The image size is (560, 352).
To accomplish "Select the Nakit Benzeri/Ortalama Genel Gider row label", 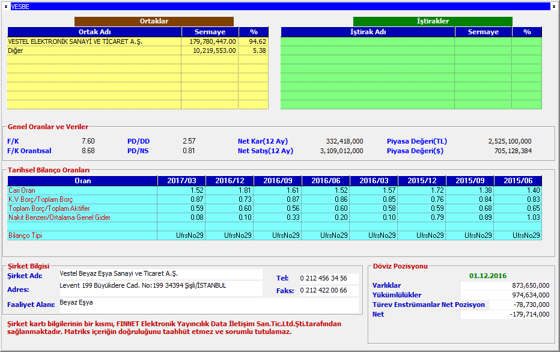I will tap(59, 217).
